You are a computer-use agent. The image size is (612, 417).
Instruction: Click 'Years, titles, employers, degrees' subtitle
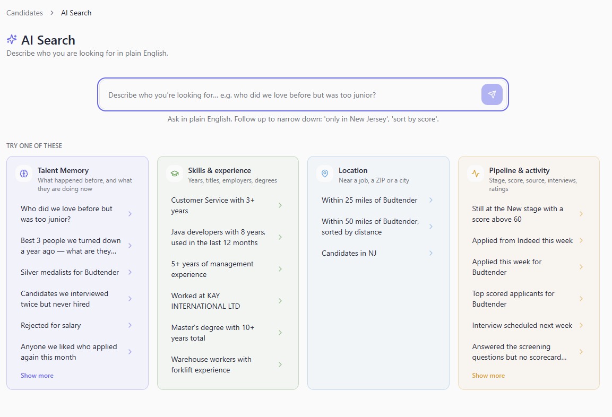(x=232, y=180)
